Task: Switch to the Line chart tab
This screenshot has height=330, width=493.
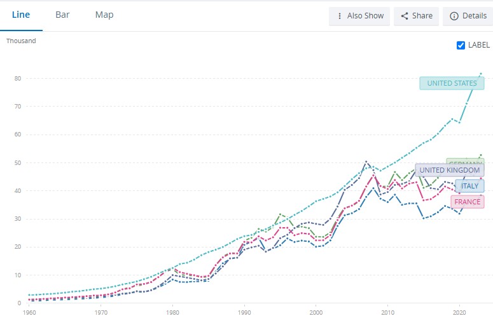Action: pos(21,15)
